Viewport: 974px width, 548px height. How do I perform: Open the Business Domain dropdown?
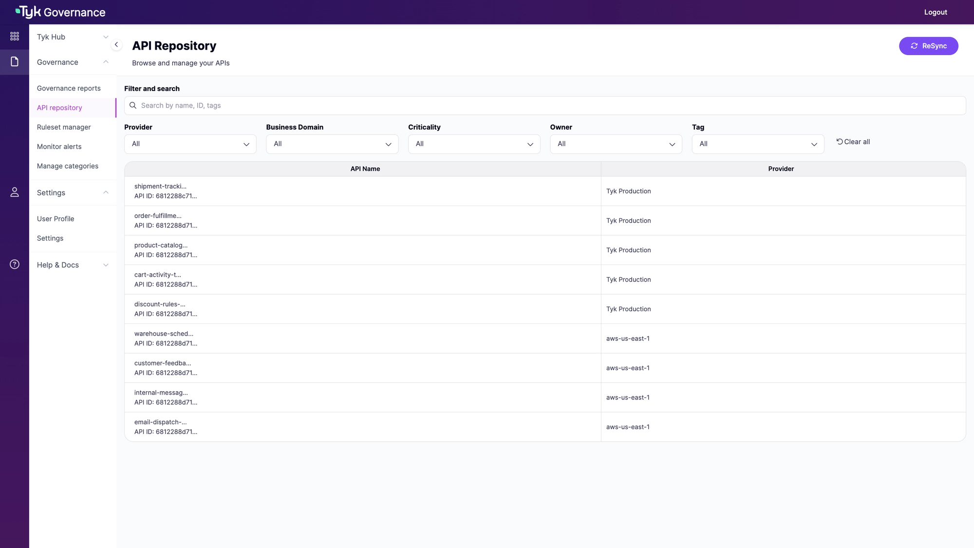[332, 144]
